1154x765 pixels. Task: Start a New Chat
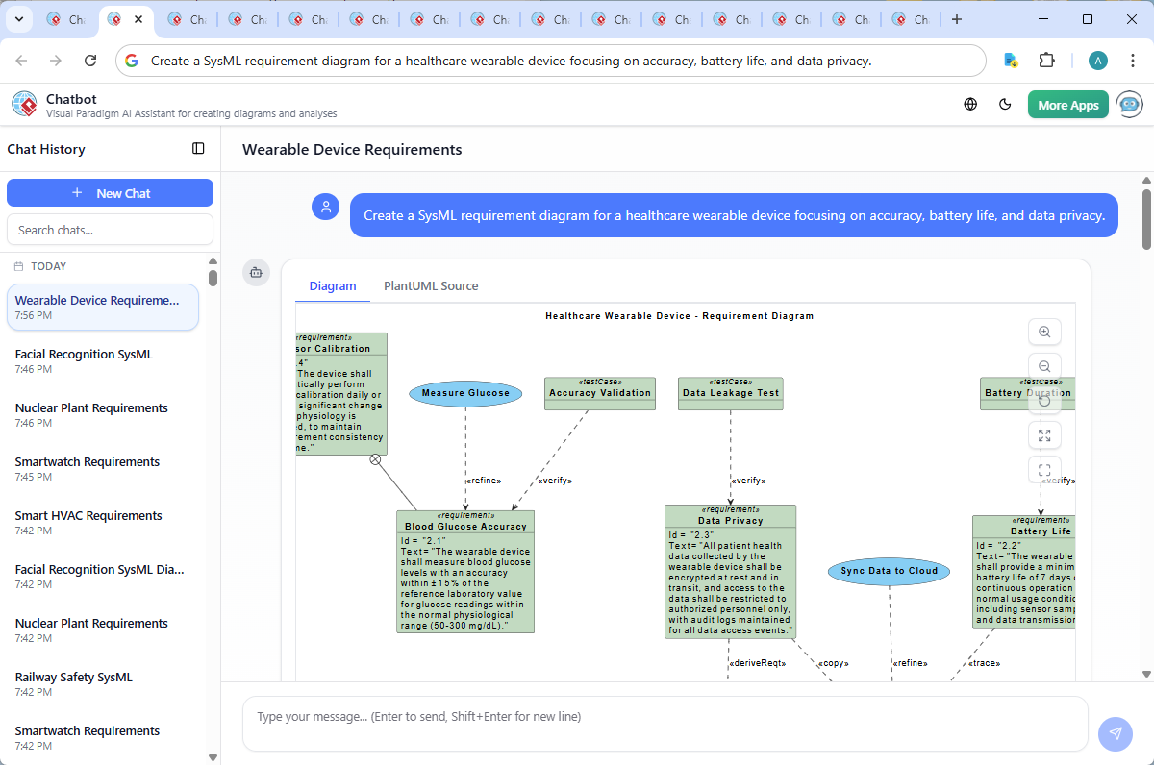110,192
